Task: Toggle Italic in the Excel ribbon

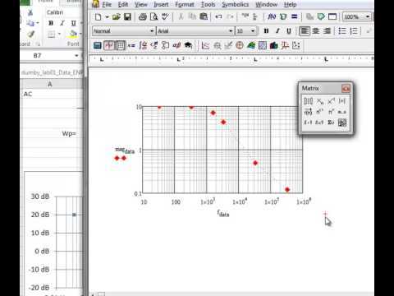Action: click(62, 23)
